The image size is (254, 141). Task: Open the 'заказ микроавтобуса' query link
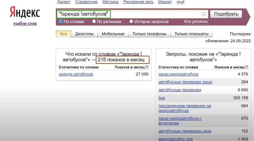click(178, 74)
